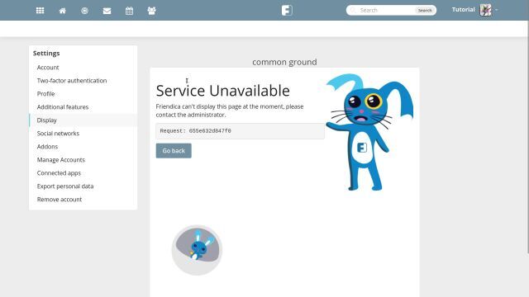
Task: Open Two-factor authentication settings
Action: point(72,81)
